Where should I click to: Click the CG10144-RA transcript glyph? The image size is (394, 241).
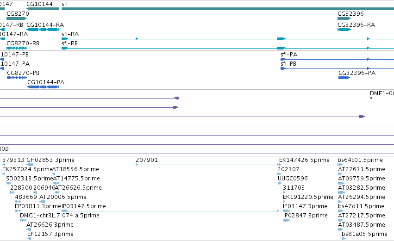[43, 30]
